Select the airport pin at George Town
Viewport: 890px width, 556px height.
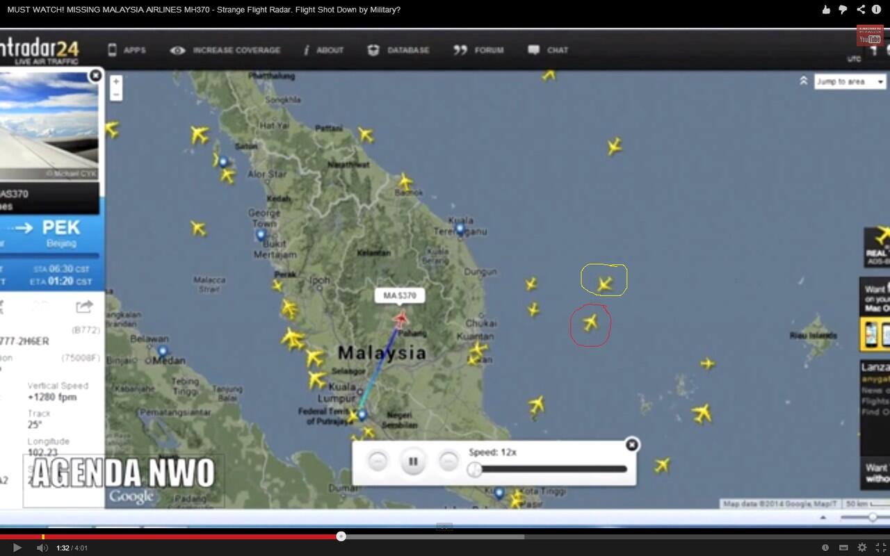[261, 235]
